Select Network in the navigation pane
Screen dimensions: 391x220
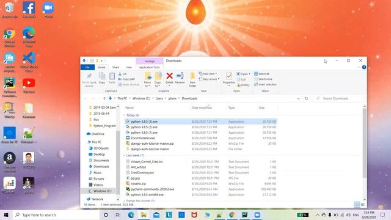click(x=97, y=199)
